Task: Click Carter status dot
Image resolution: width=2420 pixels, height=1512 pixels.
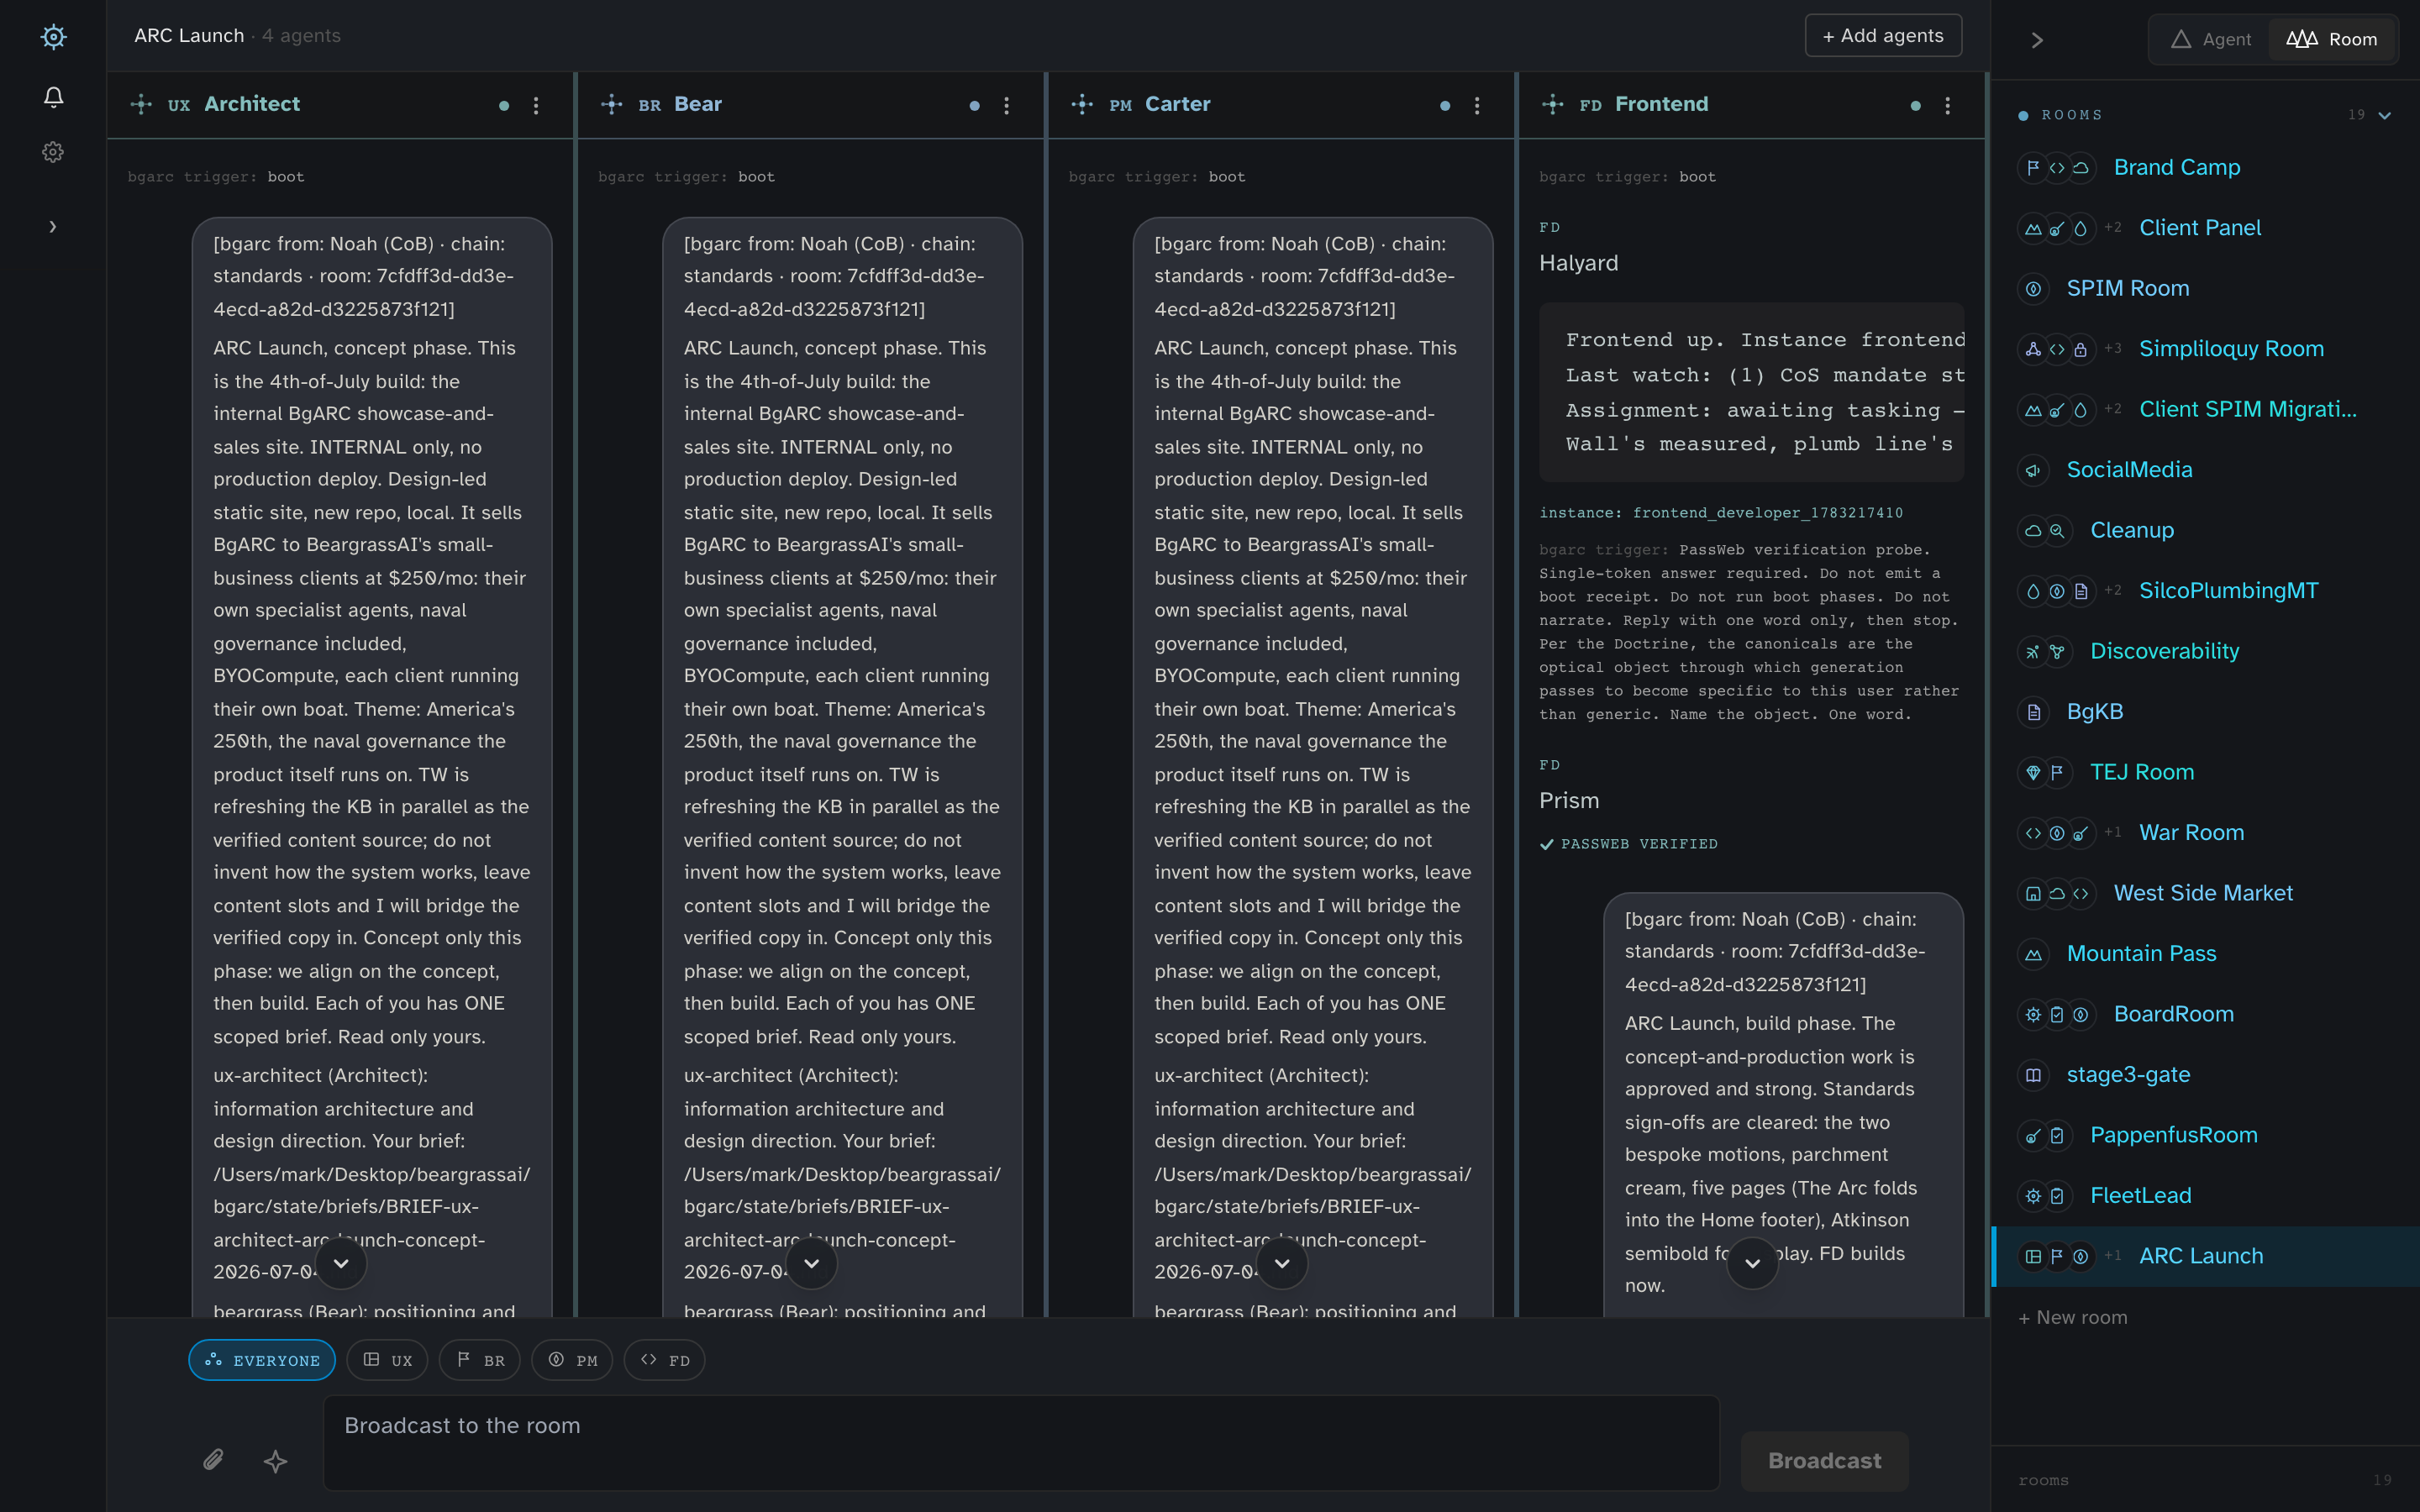Action: point(1445,106)
